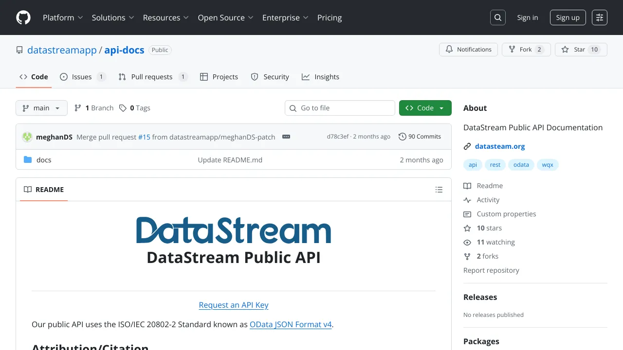Screen dimensions: 623x350
Task: Switch to the Insights tab
Action: [320, 77]
